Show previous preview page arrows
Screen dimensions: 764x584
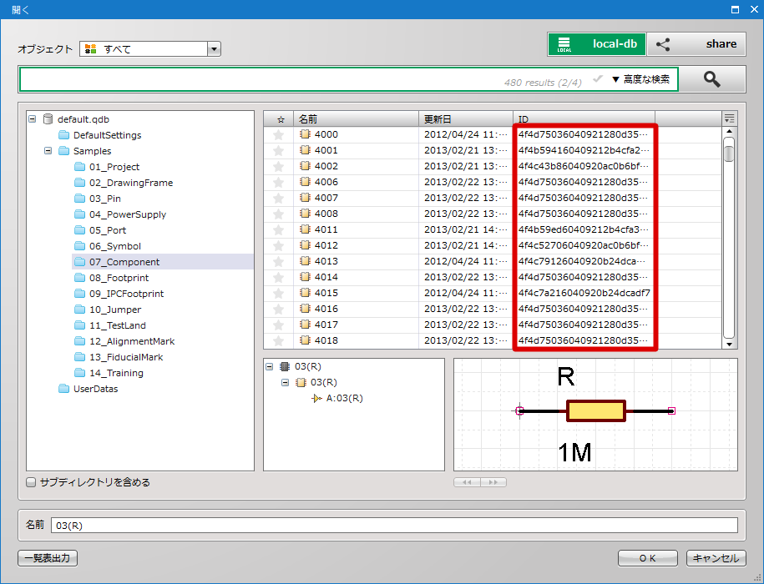pos(467,482)
